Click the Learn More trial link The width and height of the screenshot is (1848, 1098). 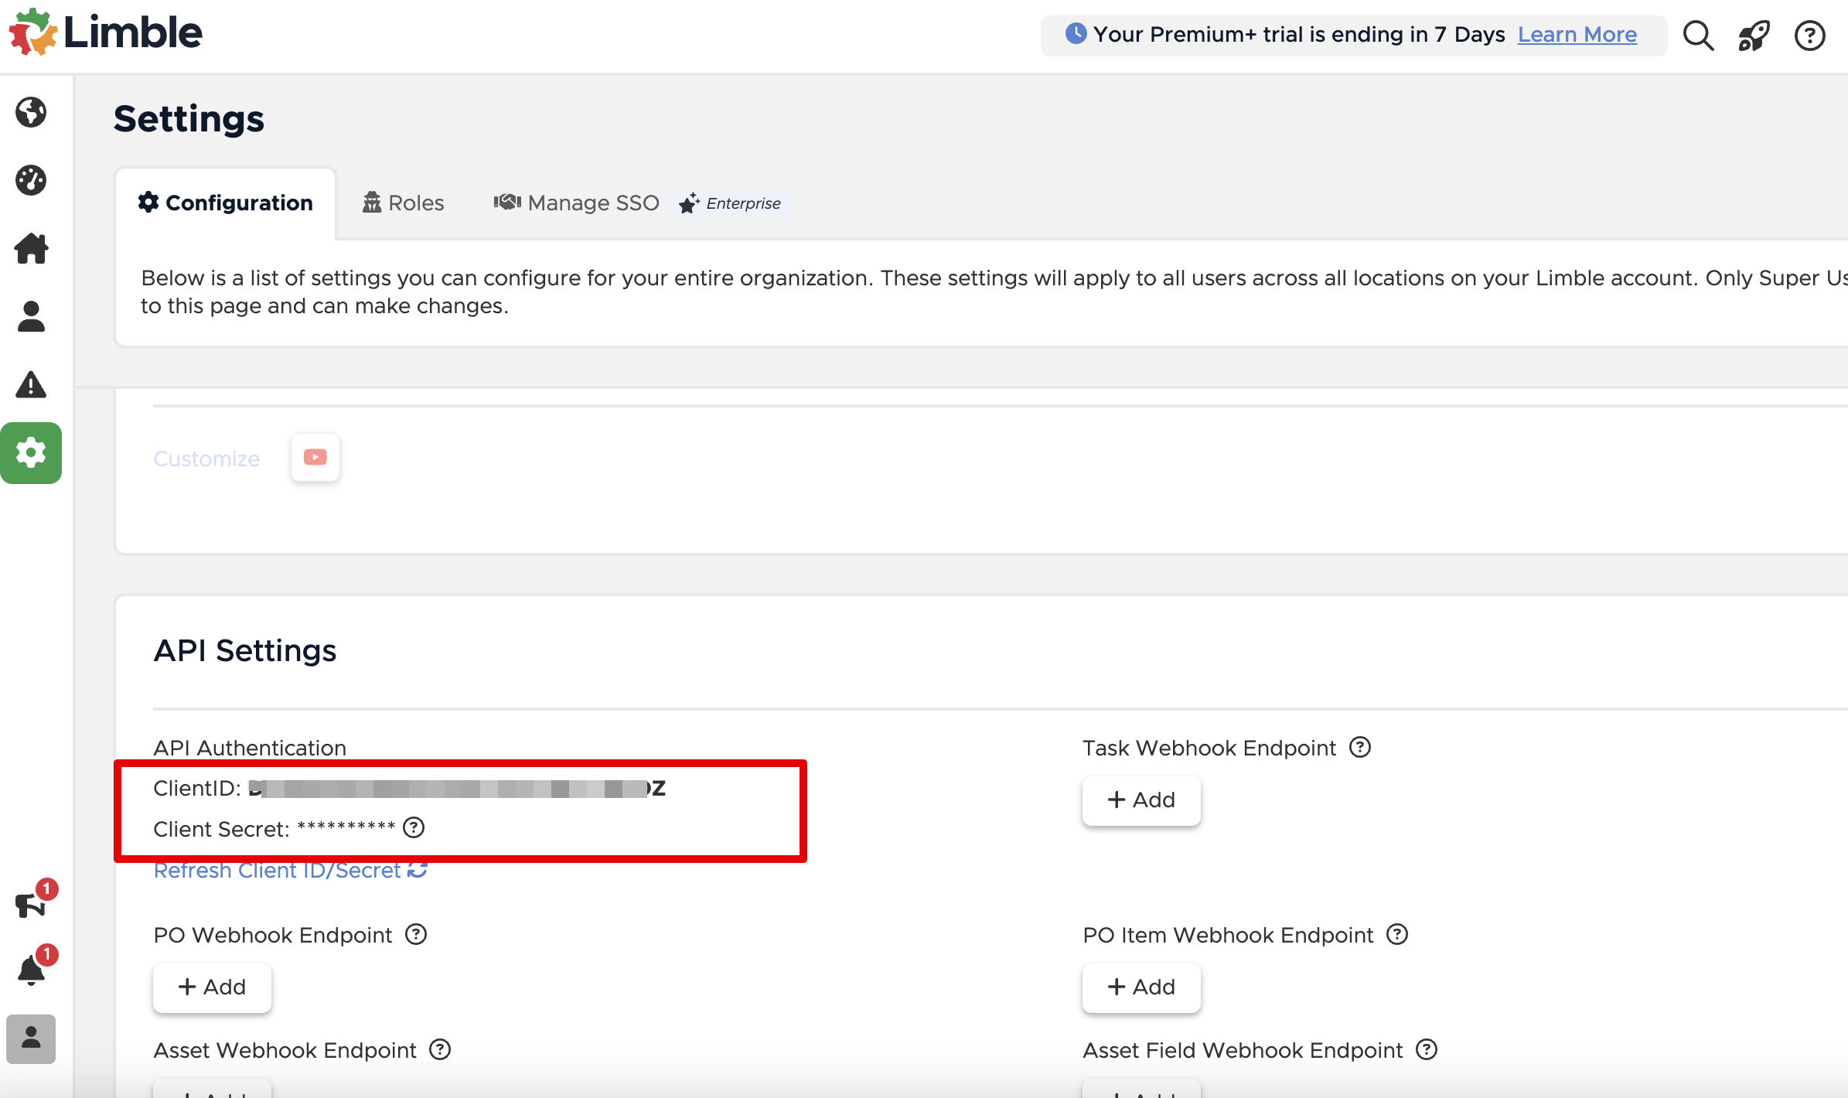(1577, 35)
